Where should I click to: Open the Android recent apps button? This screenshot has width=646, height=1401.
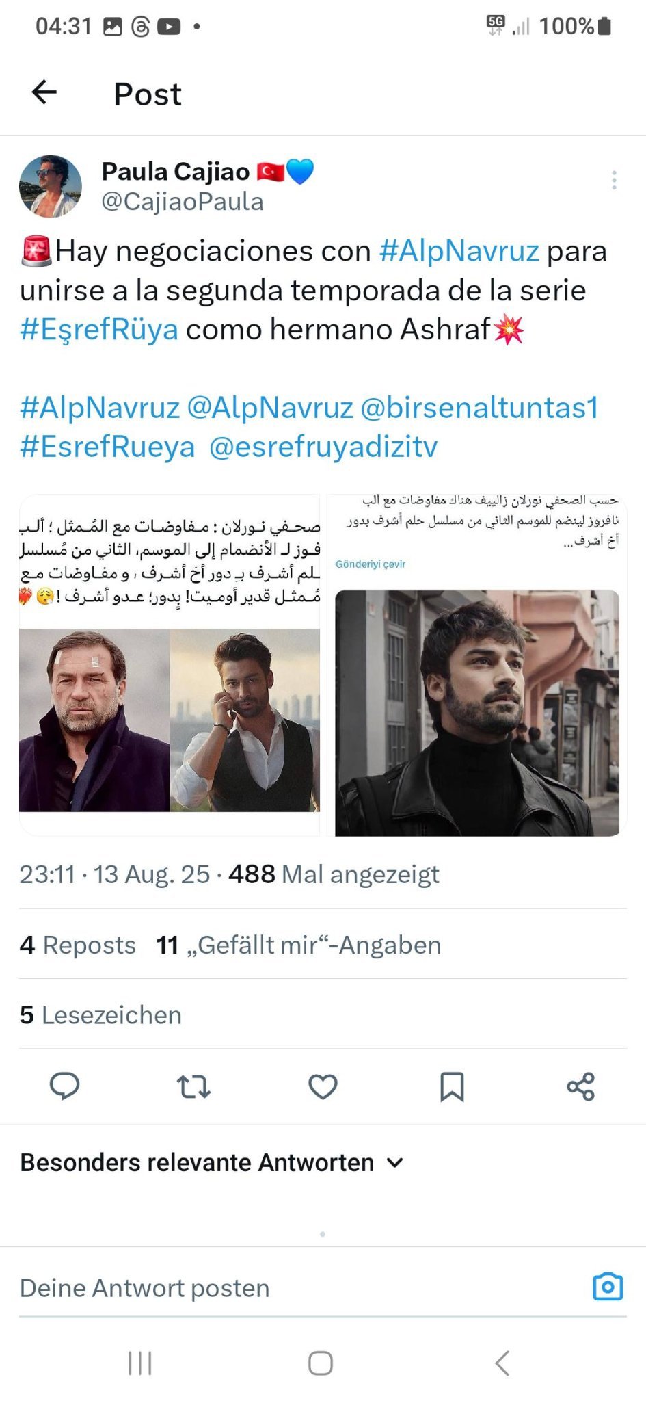pyautogui.click(x=140, y=1363)
